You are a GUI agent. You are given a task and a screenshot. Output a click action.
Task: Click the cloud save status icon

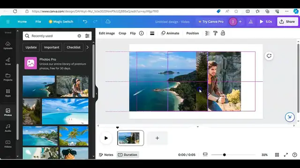click(x=108, y=21)
